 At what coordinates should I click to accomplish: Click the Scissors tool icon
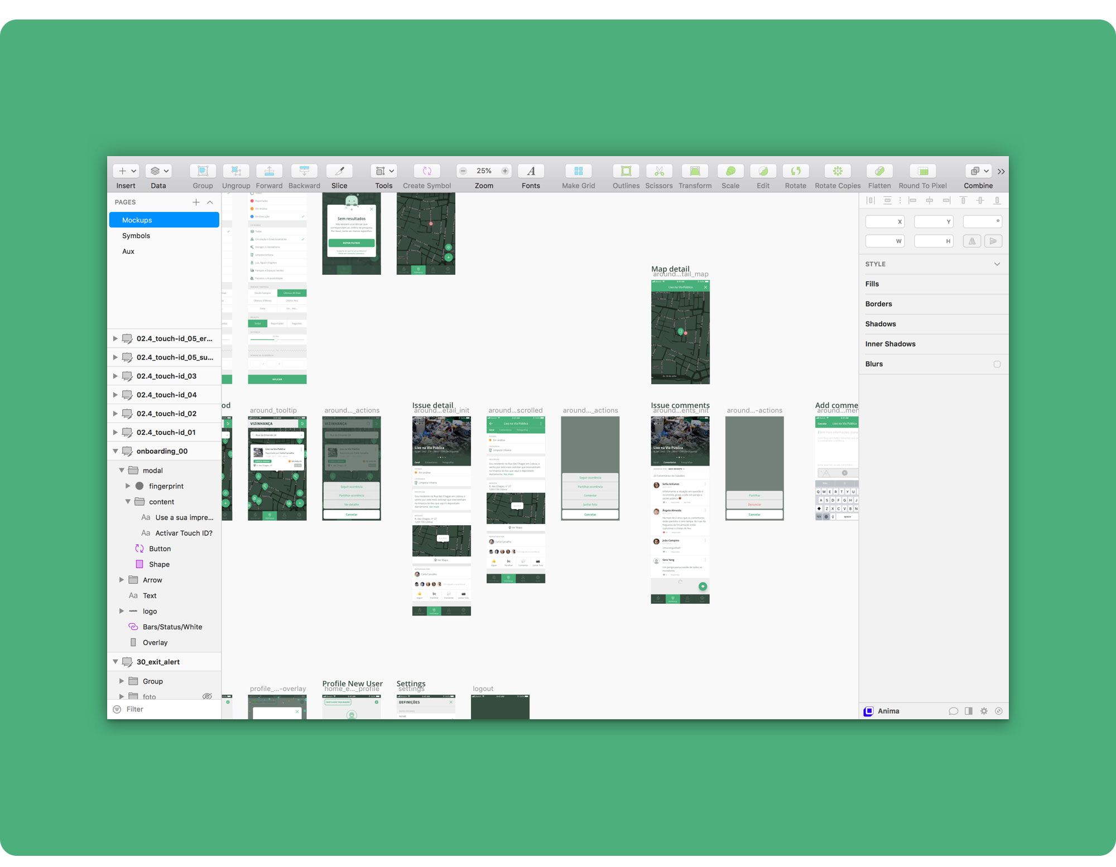[x=658, y=171]
